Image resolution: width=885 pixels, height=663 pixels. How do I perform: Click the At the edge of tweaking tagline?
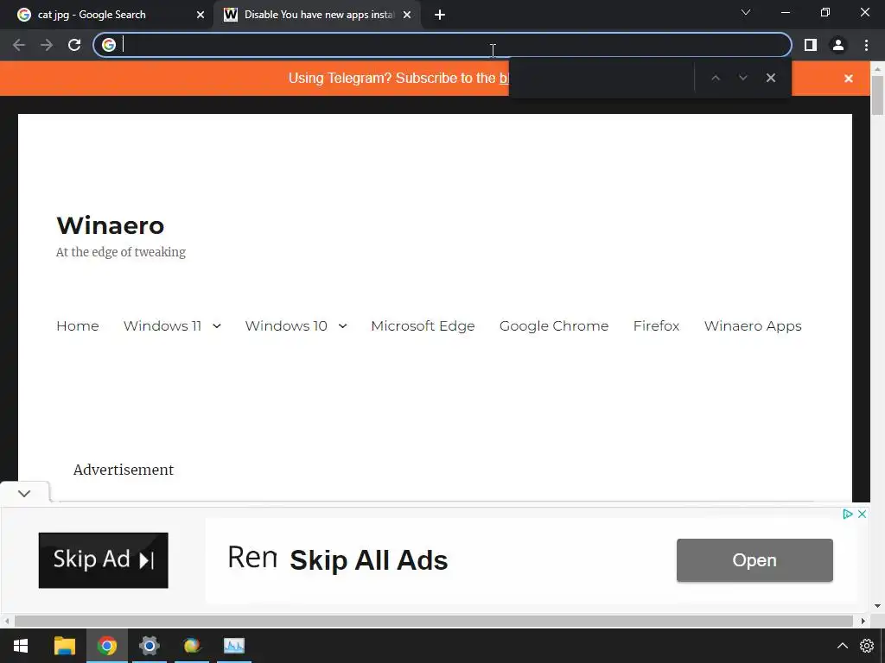121,252
